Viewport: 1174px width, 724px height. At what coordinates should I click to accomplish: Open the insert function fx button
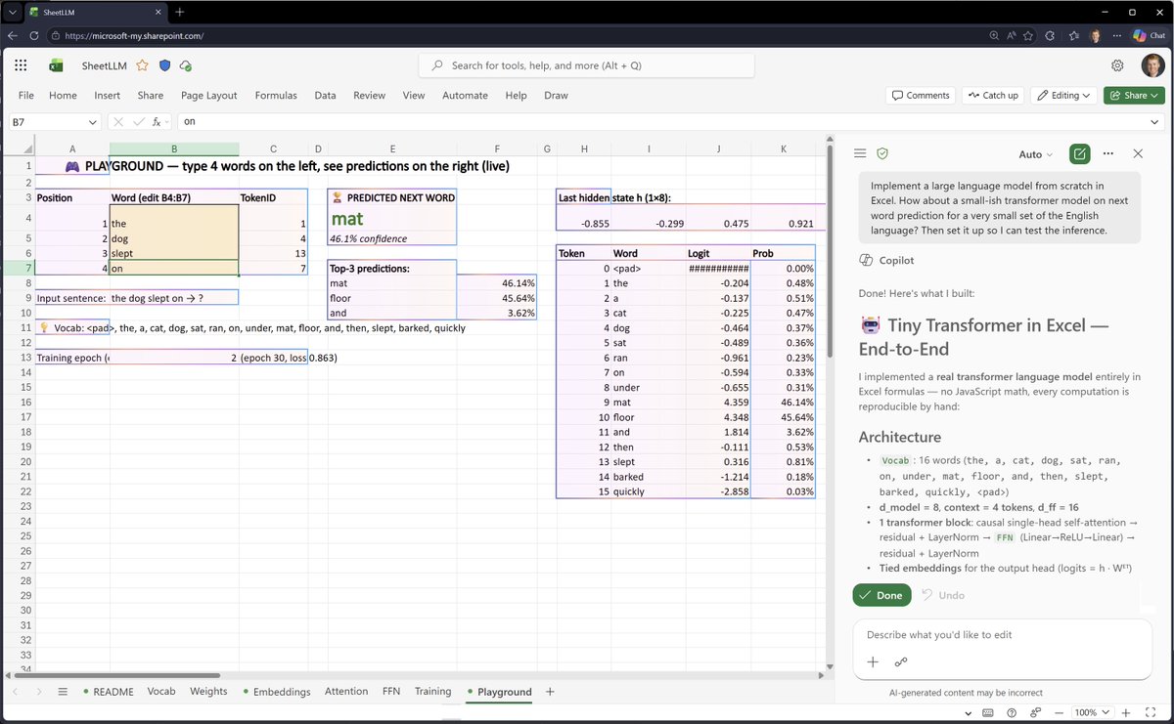[157, 122]
